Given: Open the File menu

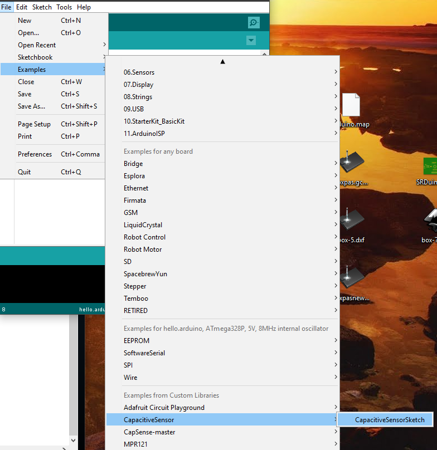Looking at the screenshot, I should [x=6, y=7].
